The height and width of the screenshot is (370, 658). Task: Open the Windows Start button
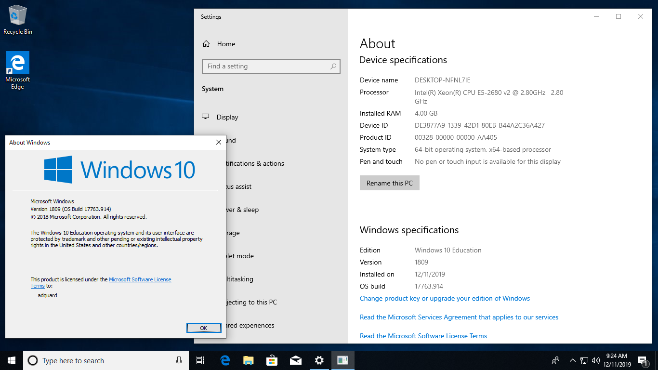coord(12,360)
